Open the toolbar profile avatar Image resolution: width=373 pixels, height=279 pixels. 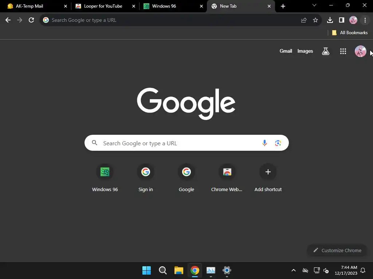[353, 20]
